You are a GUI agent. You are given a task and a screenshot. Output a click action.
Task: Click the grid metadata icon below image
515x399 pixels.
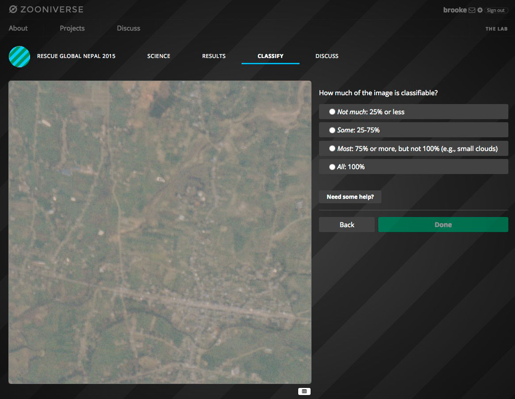click(304, 391)
